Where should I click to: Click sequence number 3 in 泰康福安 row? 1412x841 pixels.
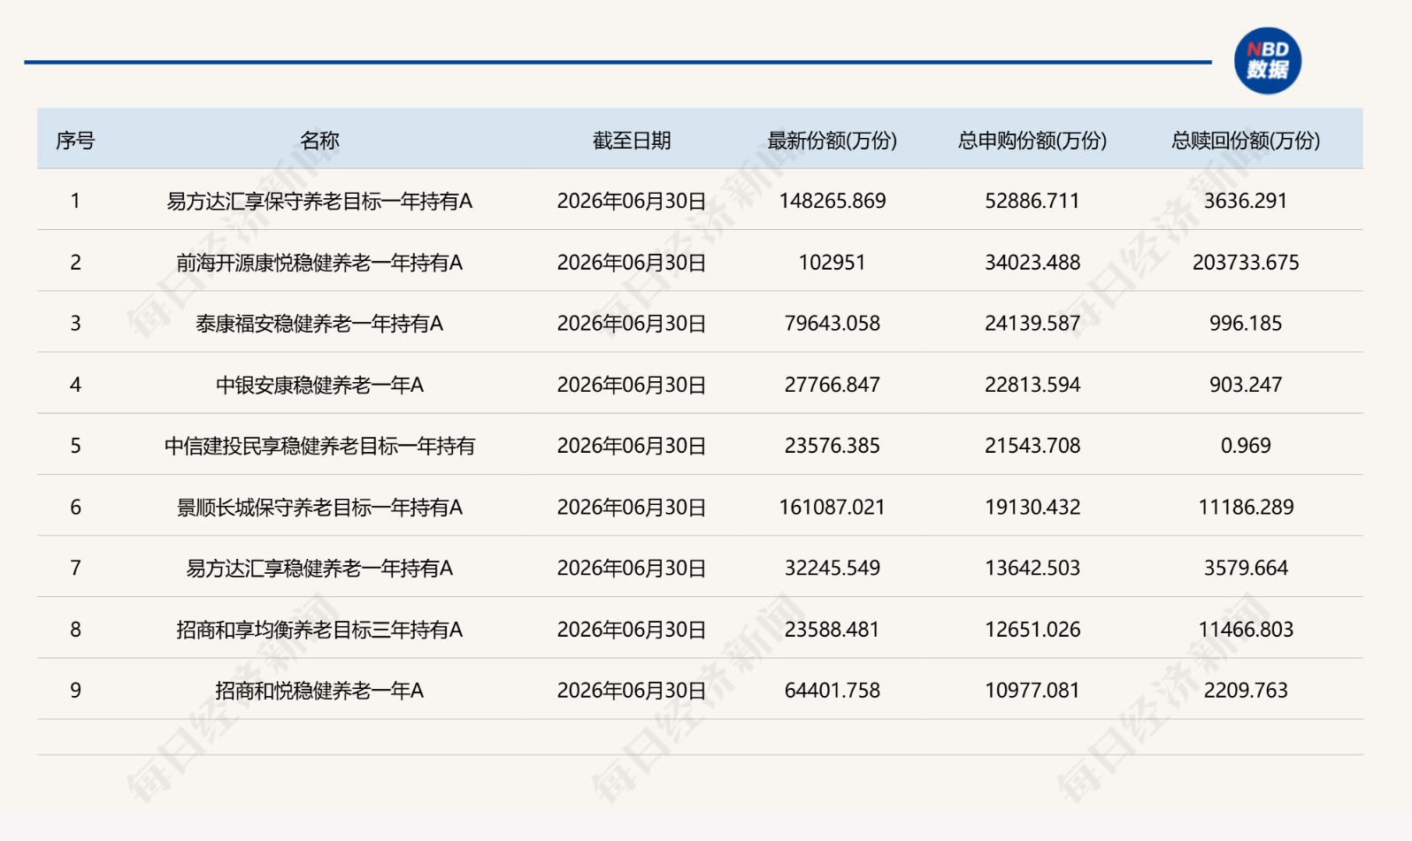point(75,324)
